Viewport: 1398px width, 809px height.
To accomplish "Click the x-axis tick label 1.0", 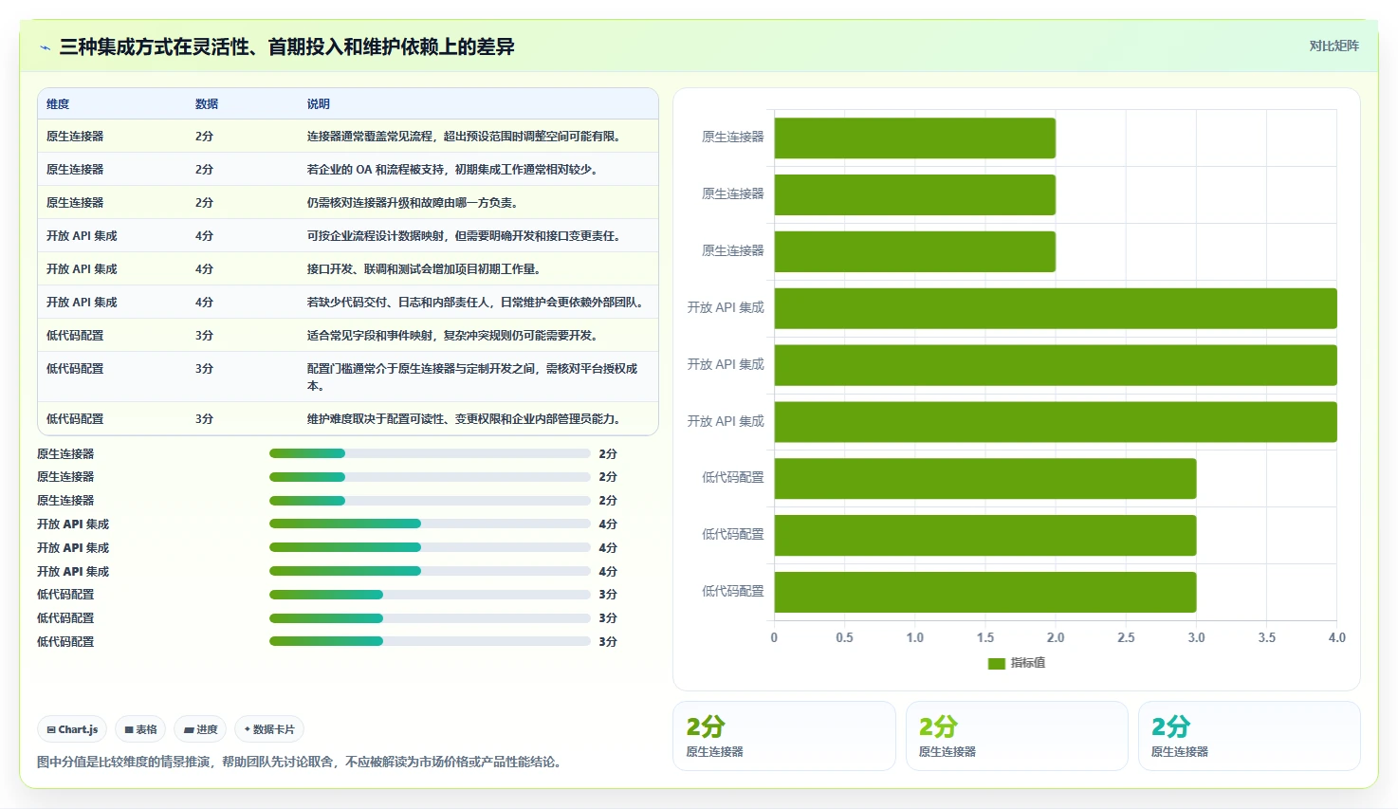I will coord(915,638).
